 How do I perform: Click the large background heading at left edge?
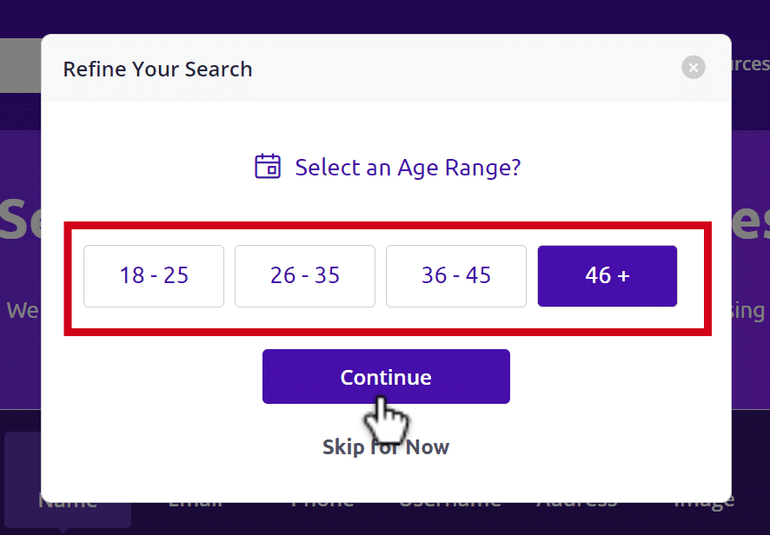pos(20,220)
